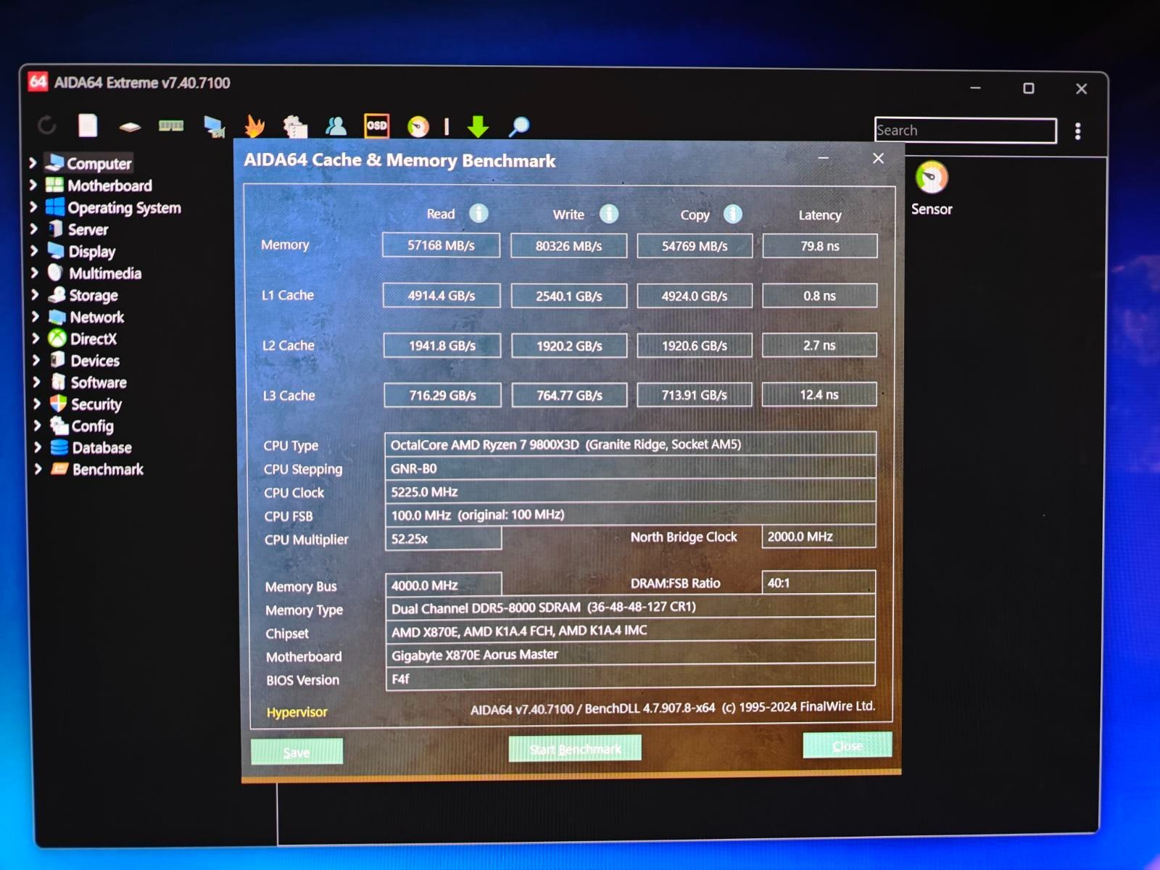Open Cache & Memory benchmark RAM icon
The width and height of the screenshot is (1160, 870).
(171, 126)
